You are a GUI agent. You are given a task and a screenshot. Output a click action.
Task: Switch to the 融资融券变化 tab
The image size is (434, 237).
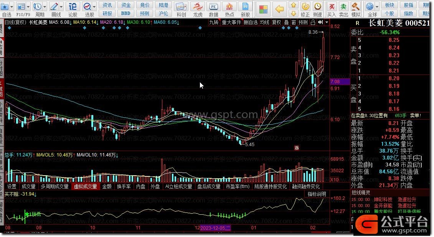coord(306,186)
